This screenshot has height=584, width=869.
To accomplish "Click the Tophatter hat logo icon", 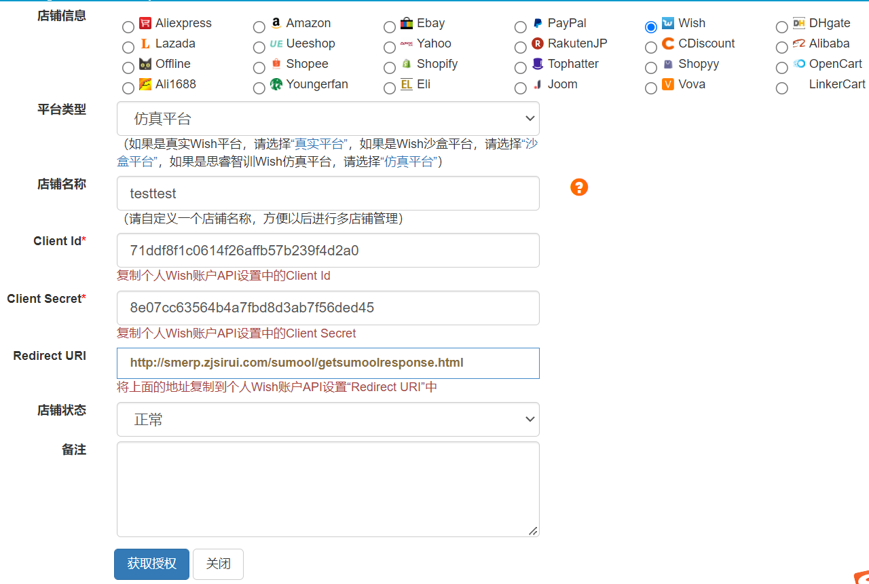I will [538, 64].
